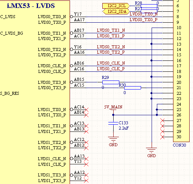
Task: Click the I2C2_SCL yellow port
Action: pos(116,6)
